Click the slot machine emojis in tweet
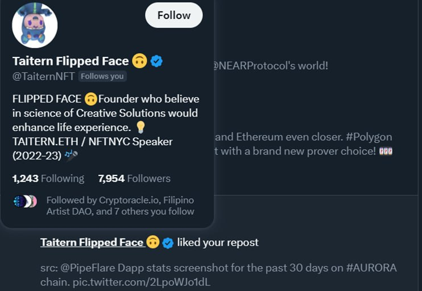 [386, 151]
